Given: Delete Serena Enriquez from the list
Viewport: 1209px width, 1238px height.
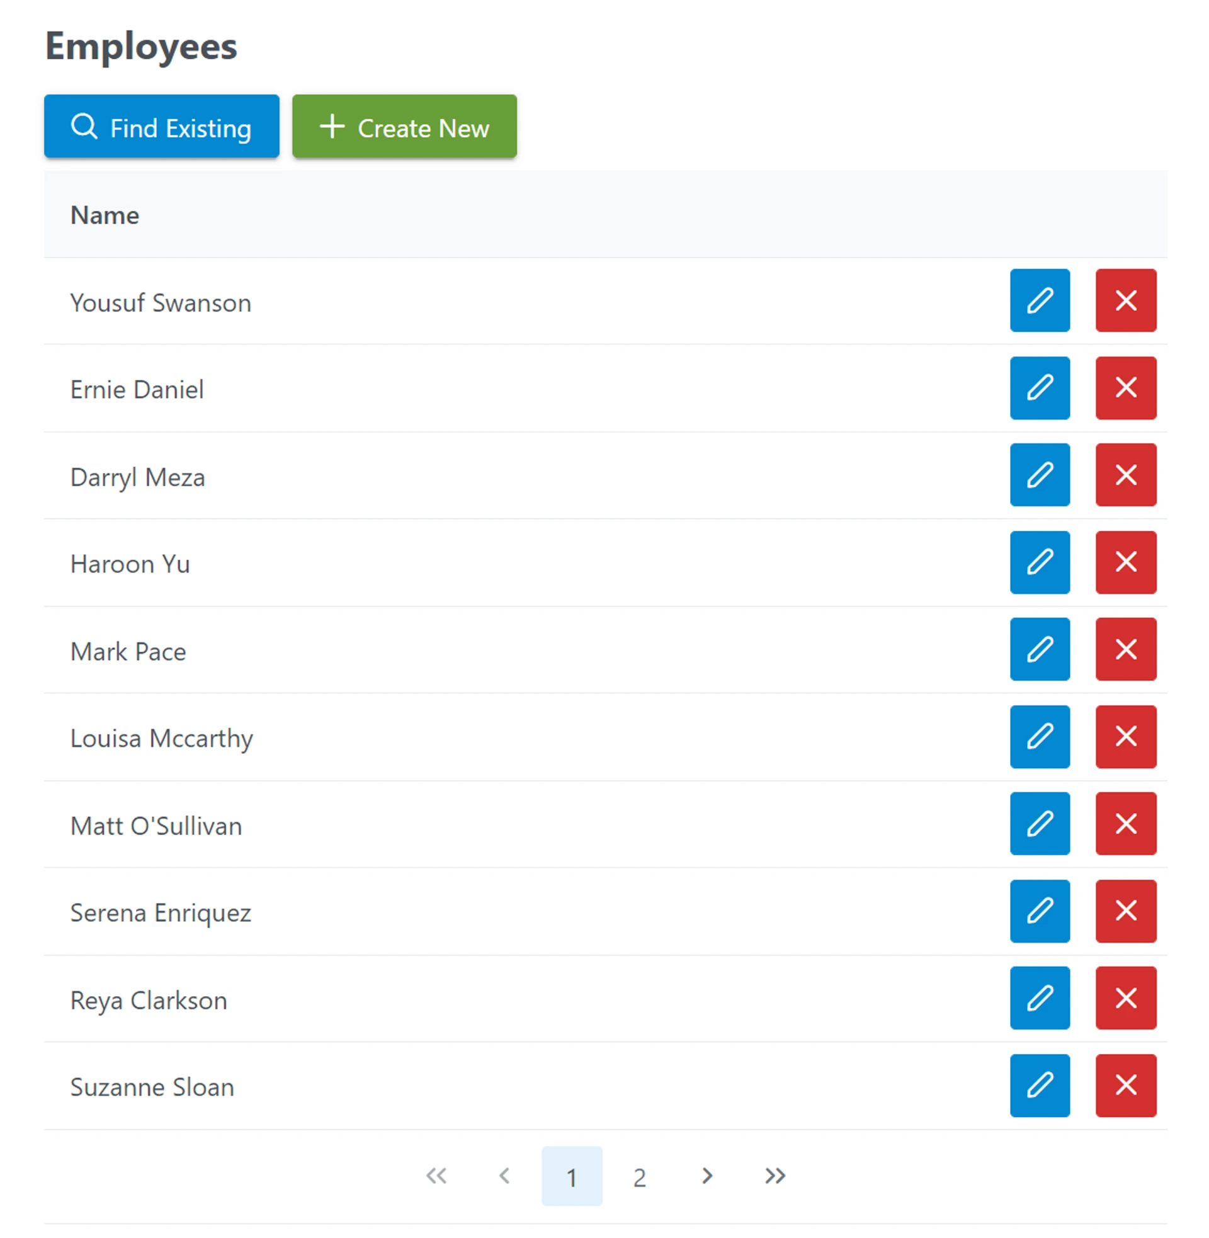Looking at the screenshot, I should point(1125,911).
